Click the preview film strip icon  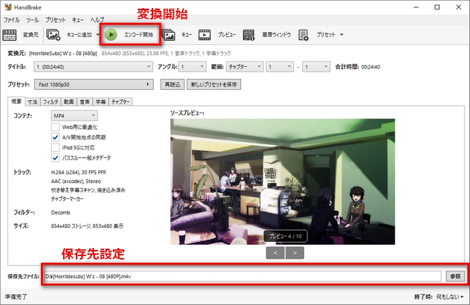coord(204,35)
